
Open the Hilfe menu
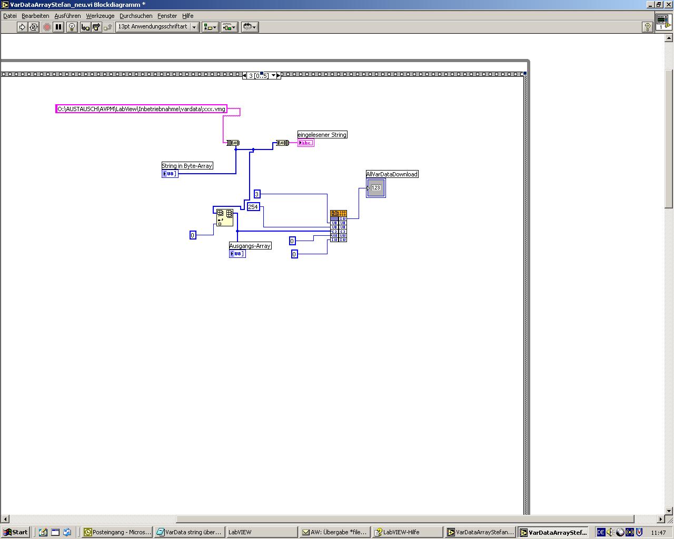click(188, 16)
